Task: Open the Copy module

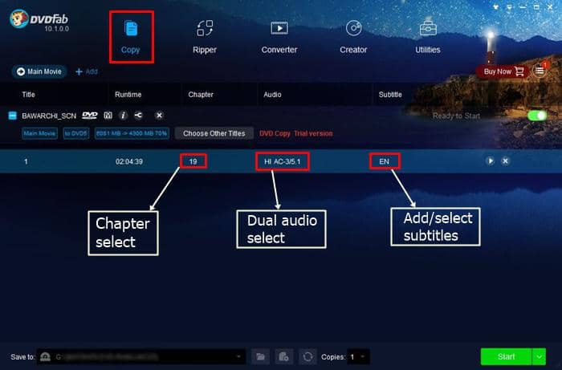Action: 131,38
